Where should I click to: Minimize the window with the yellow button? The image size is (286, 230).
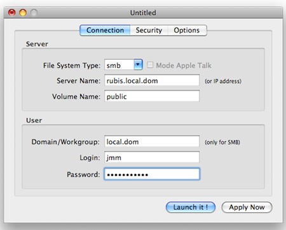tap(23, 13)
